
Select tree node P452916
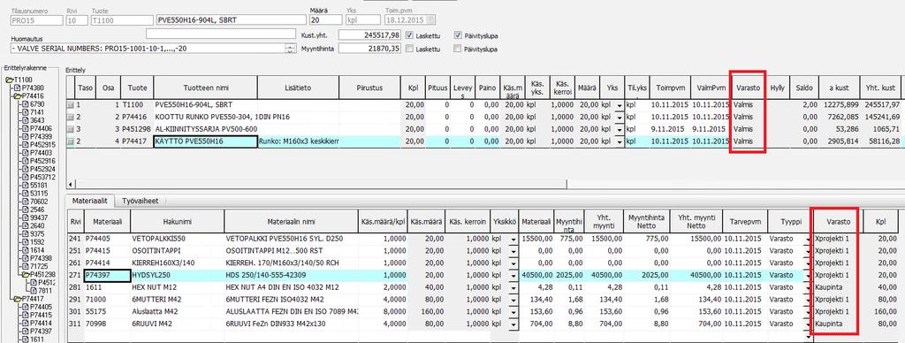click(42, 161)
